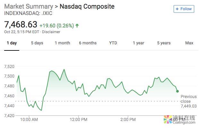Select the YTD time range

click(x=113, y=43)
